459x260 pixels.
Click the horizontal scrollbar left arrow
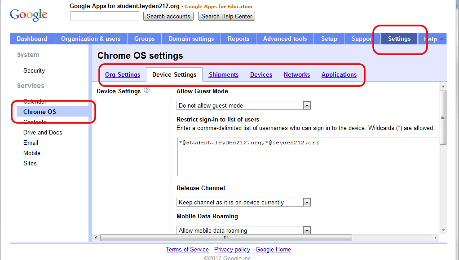pyautogui.click(x=96, y=238)
